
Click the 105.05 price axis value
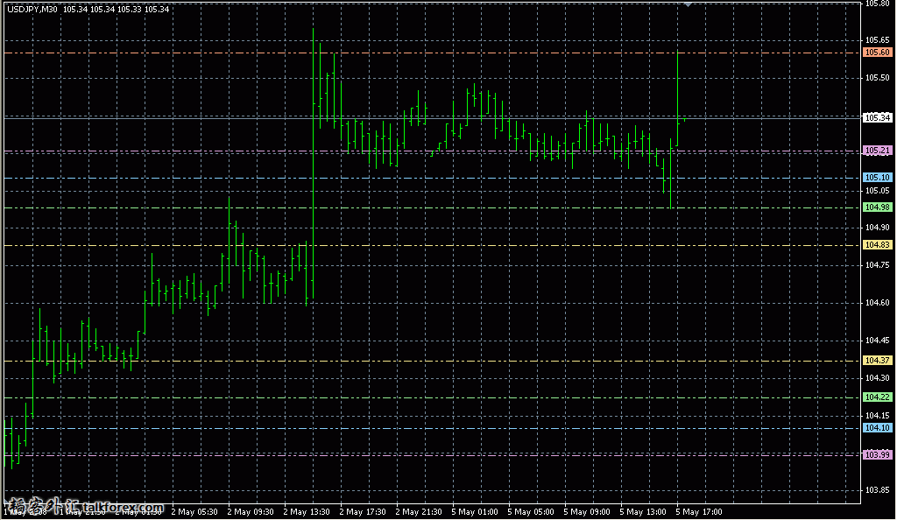click(877, 191)
